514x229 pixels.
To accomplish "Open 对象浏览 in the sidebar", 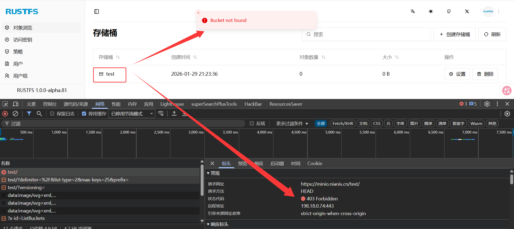I will [x=41, y=28].
